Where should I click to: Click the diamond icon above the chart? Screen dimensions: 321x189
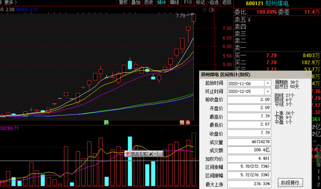click(204, 10)
